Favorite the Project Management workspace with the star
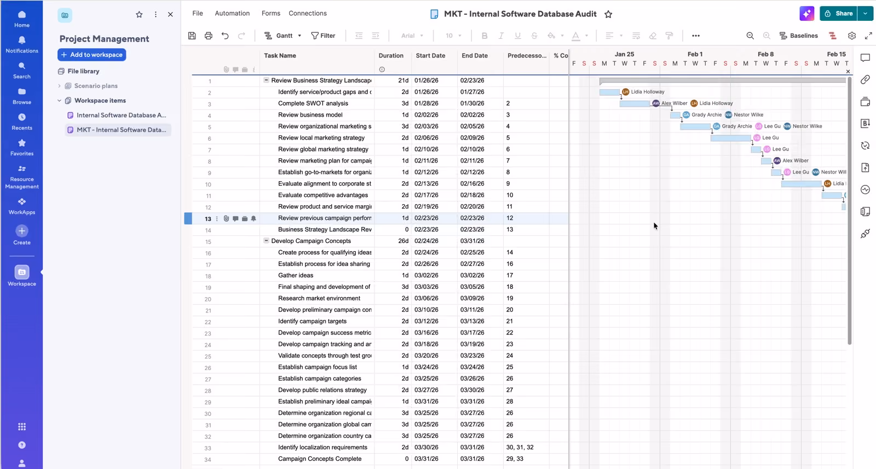 click(139, 15)
